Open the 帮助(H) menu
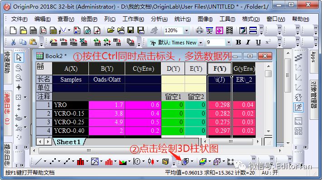Image resolution: width=322 pixels, height=180 pixels. coord(300,19)
